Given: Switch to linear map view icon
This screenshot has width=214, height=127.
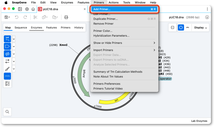Looking at the screenshot, I should click(x=188, y=27).
